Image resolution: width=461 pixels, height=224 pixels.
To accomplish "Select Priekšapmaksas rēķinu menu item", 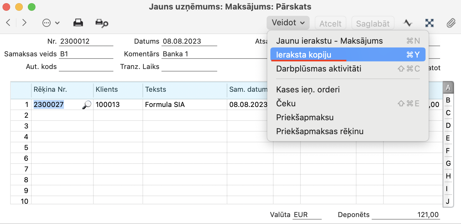I will (320, 131).
